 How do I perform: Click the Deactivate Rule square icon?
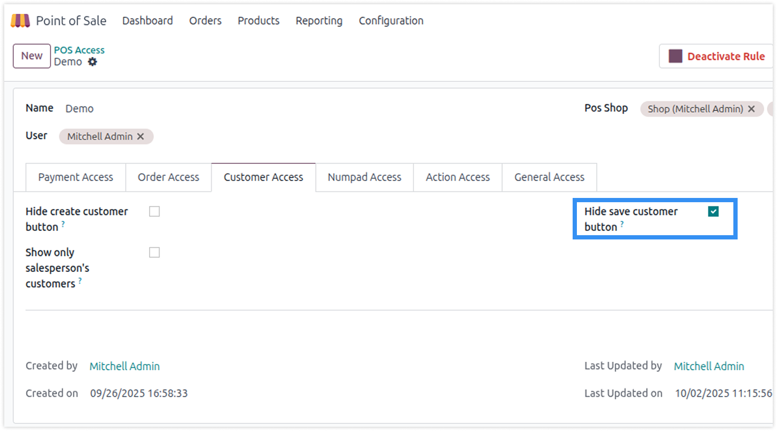675,56
